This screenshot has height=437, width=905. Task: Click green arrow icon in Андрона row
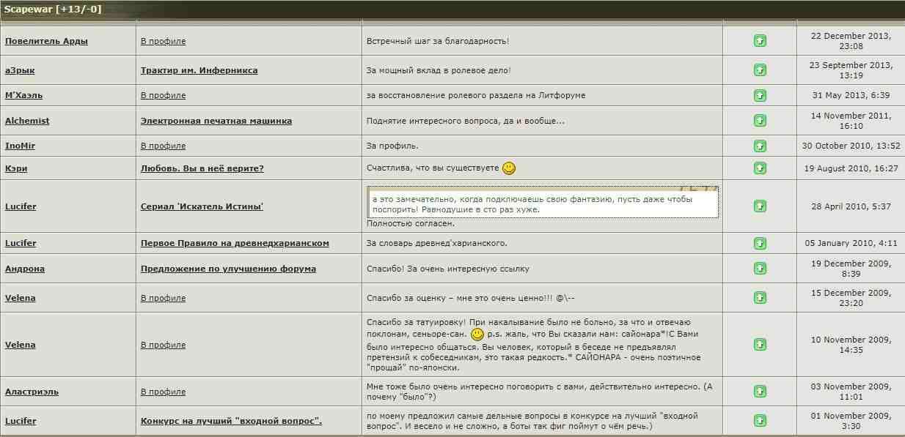click(x=760, y=269)
